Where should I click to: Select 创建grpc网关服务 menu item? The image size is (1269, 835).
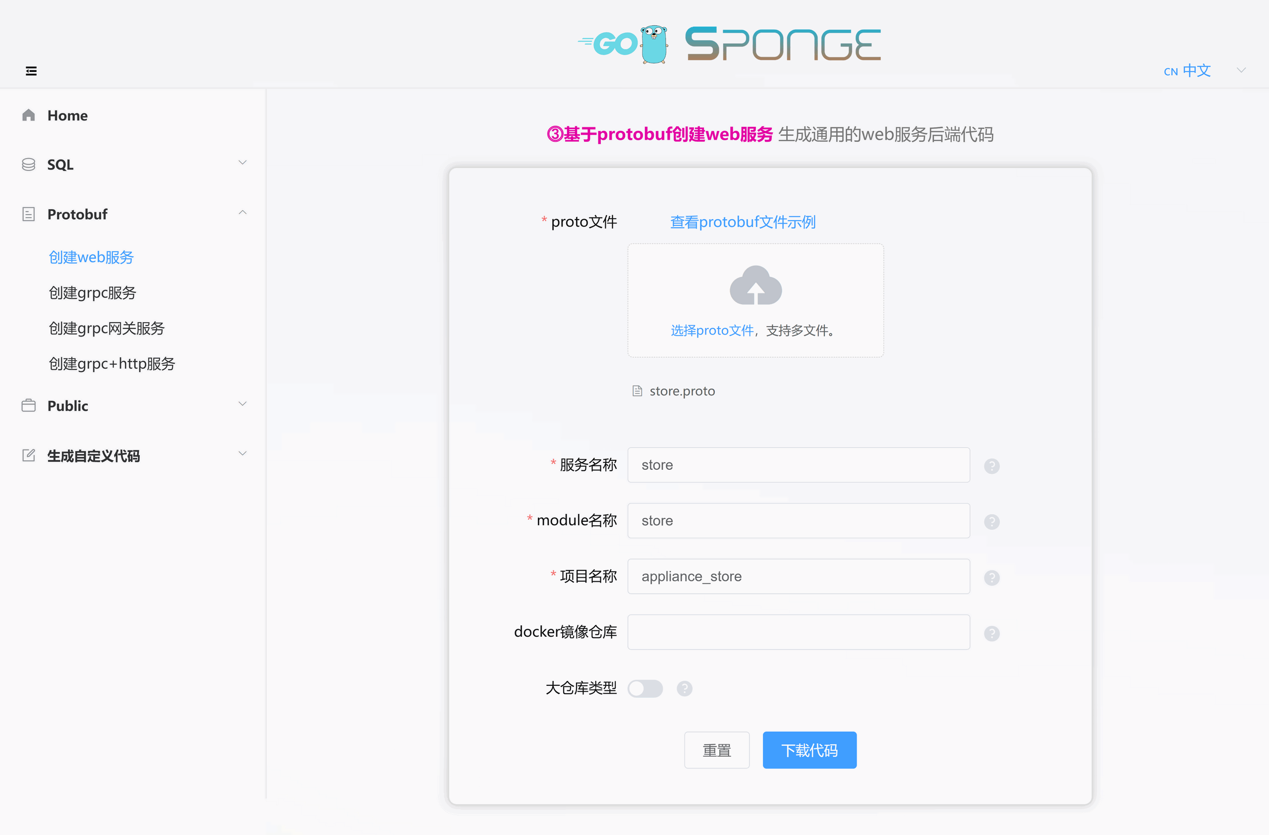(x=107, y=328)
